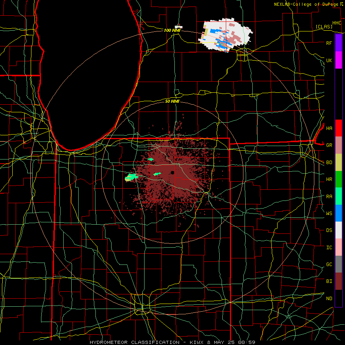Click the green-and-yellow echo west of radar

point(131,177)
